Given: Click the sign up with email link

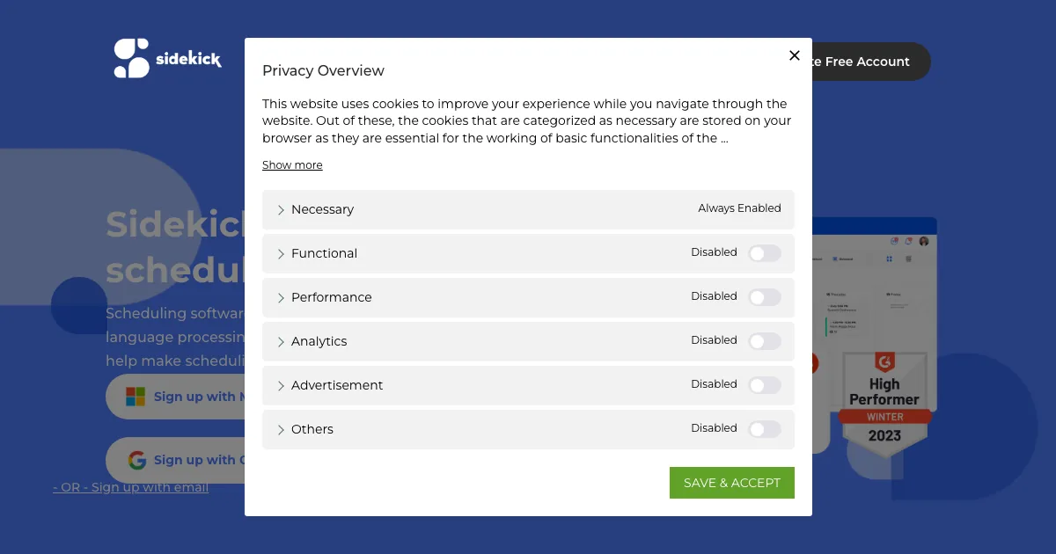Looking at the screenshot, I should click(x=131, y=487).
